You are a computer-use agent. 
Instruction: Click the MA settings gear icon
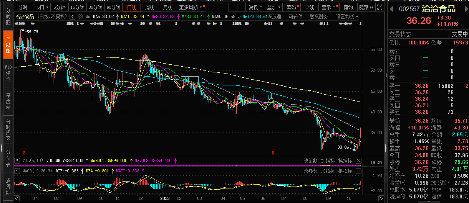click(x=80, y=16)
